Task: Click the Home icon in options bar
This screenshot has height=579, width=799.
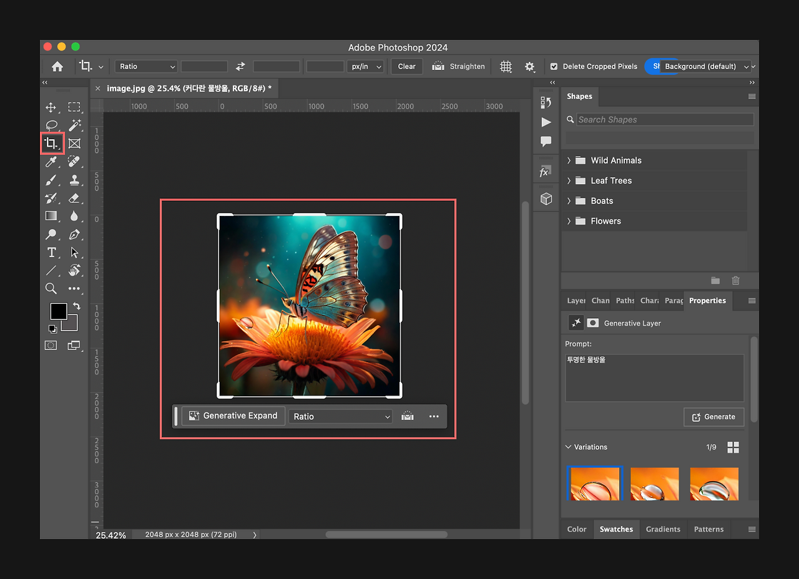Action: coord(57,66)
